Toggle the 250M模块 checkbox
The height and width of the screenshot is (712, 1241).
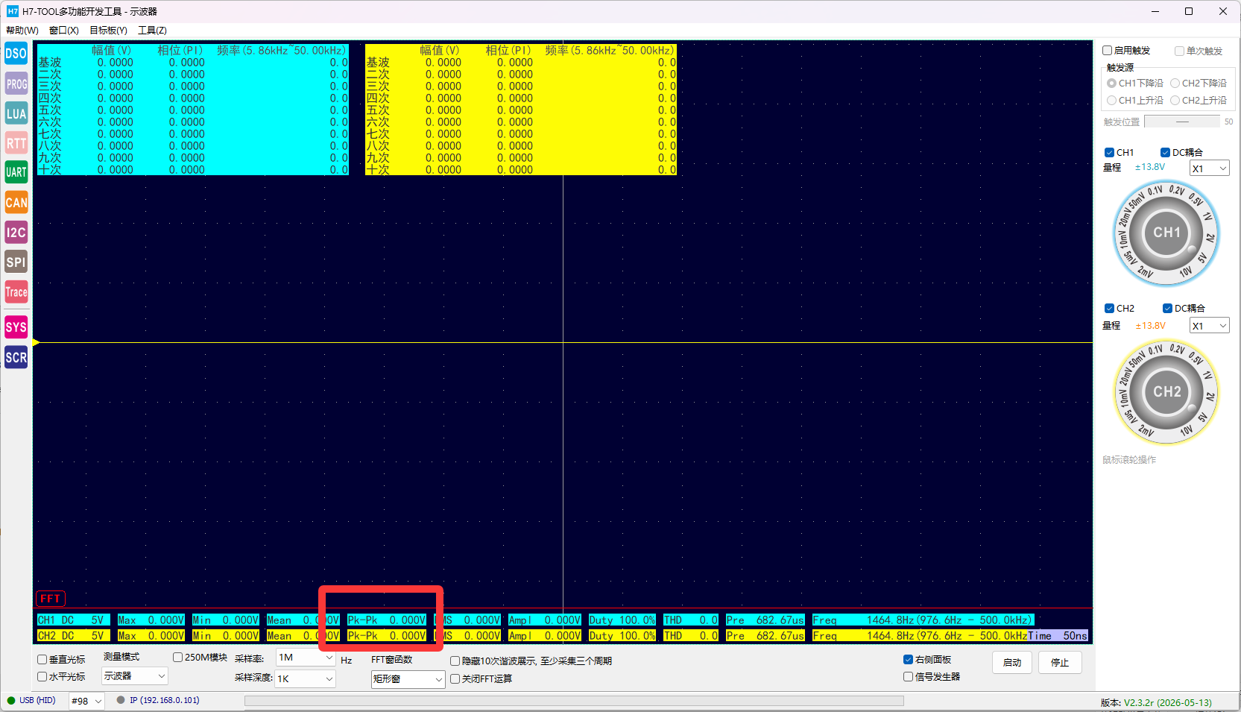[x=200, y=657]
